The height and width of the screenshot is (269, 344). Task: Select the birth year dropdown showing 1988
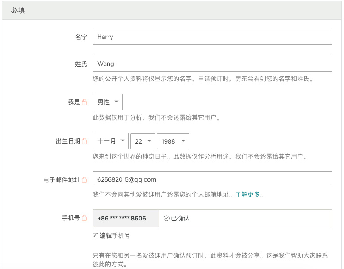pos(173,141)
